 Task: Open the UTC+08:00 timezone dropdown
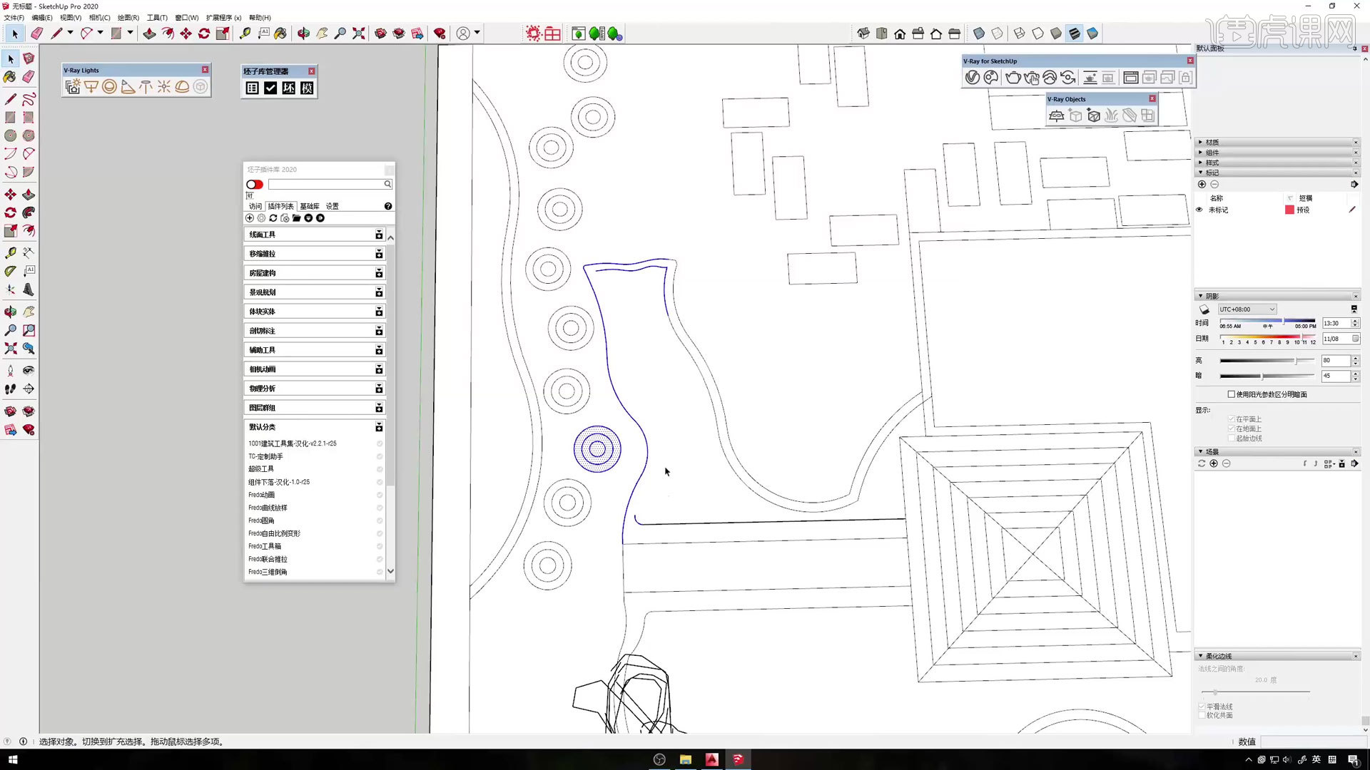pyautogui.click(x=1247, y=309)
